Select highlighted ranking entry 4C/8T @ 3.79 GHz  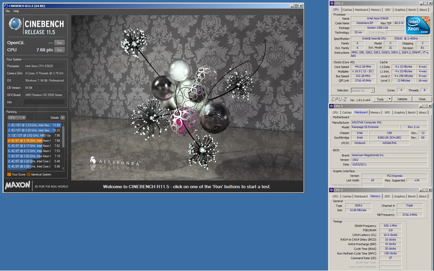pyautogui.click(x=34, y=141)
